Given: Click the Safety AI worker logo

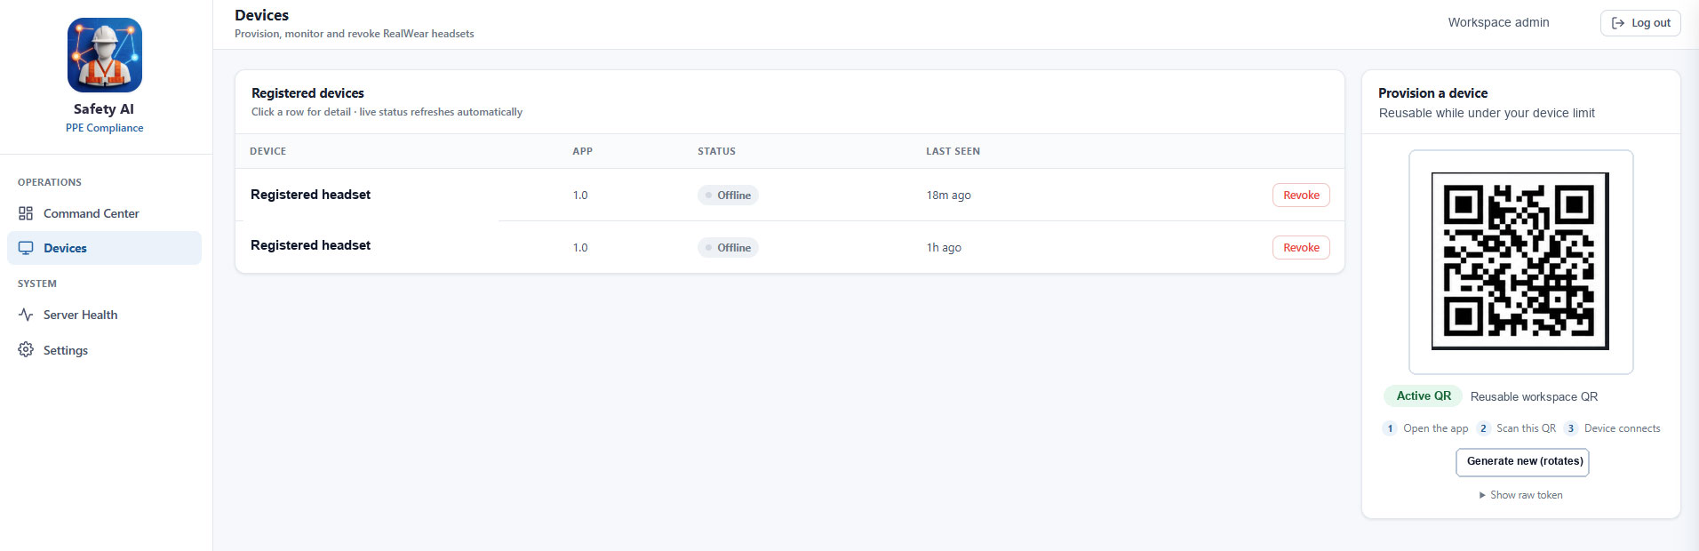Looking at the screenshot, I should coord(105,55).
